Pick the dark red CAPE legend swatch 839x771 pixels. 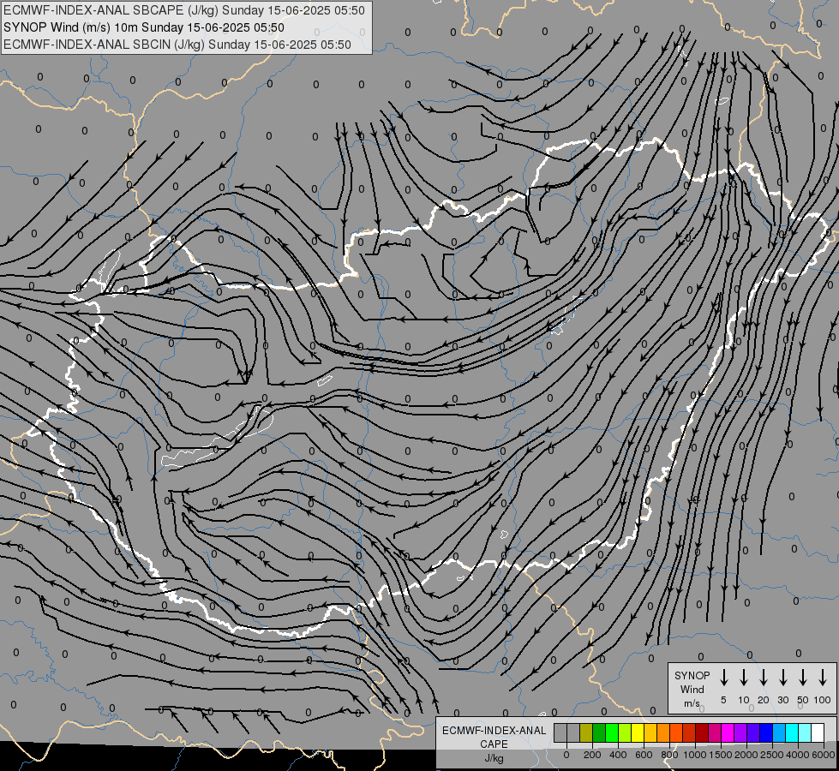pyautogui.click(x=702, y=732)
